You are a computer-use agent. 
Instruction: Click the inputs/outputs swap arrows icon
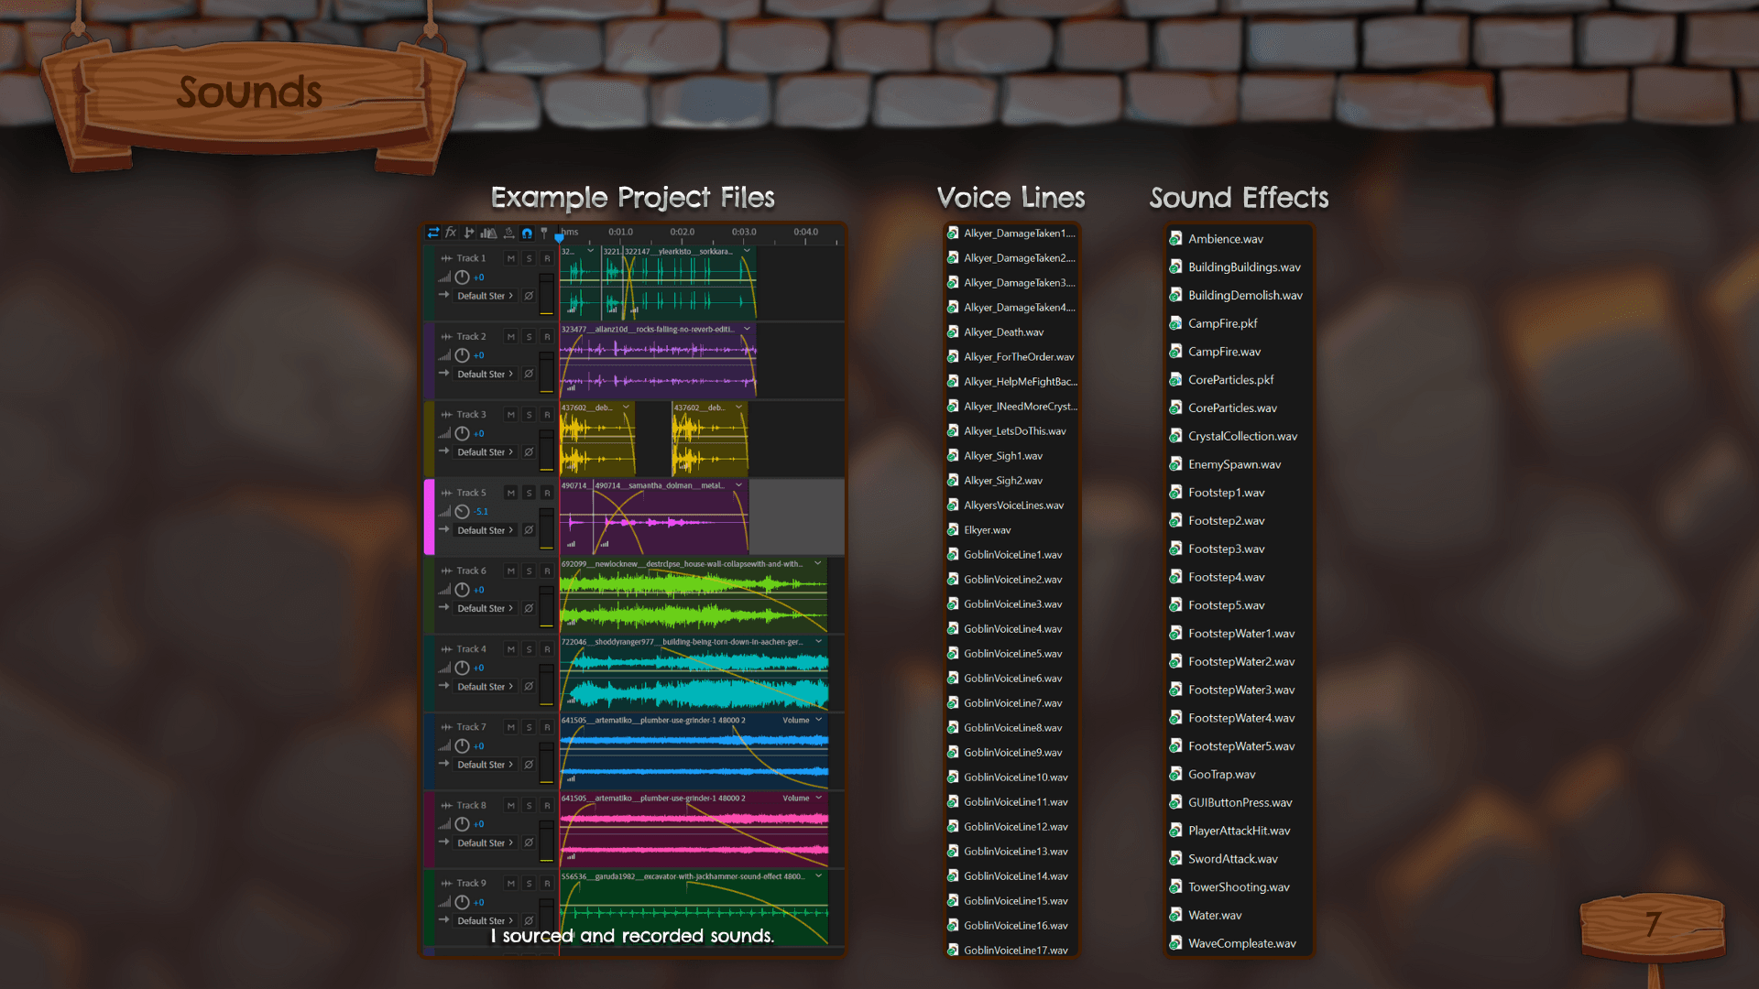click(x=433, y=233)
